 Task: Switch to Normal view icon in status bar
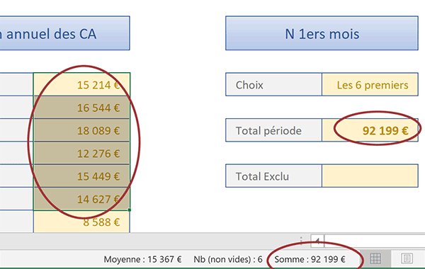tap(375, 258)
